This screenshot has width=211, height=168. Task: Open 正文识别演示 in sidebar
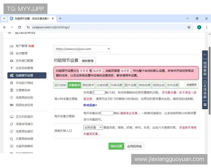(24, 117)
